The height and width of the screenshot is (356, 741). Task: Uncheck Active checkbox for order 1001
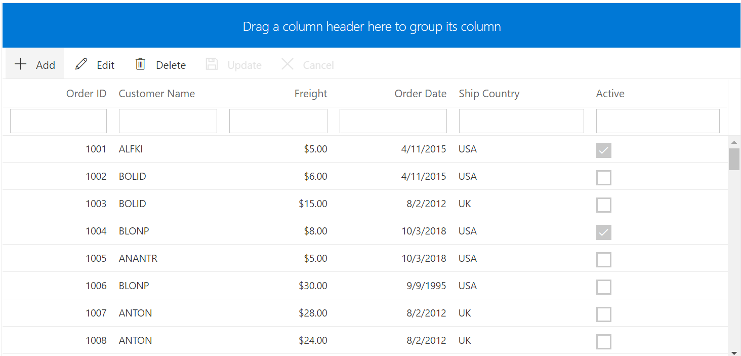pyautogui.click(x=603, y=150)
